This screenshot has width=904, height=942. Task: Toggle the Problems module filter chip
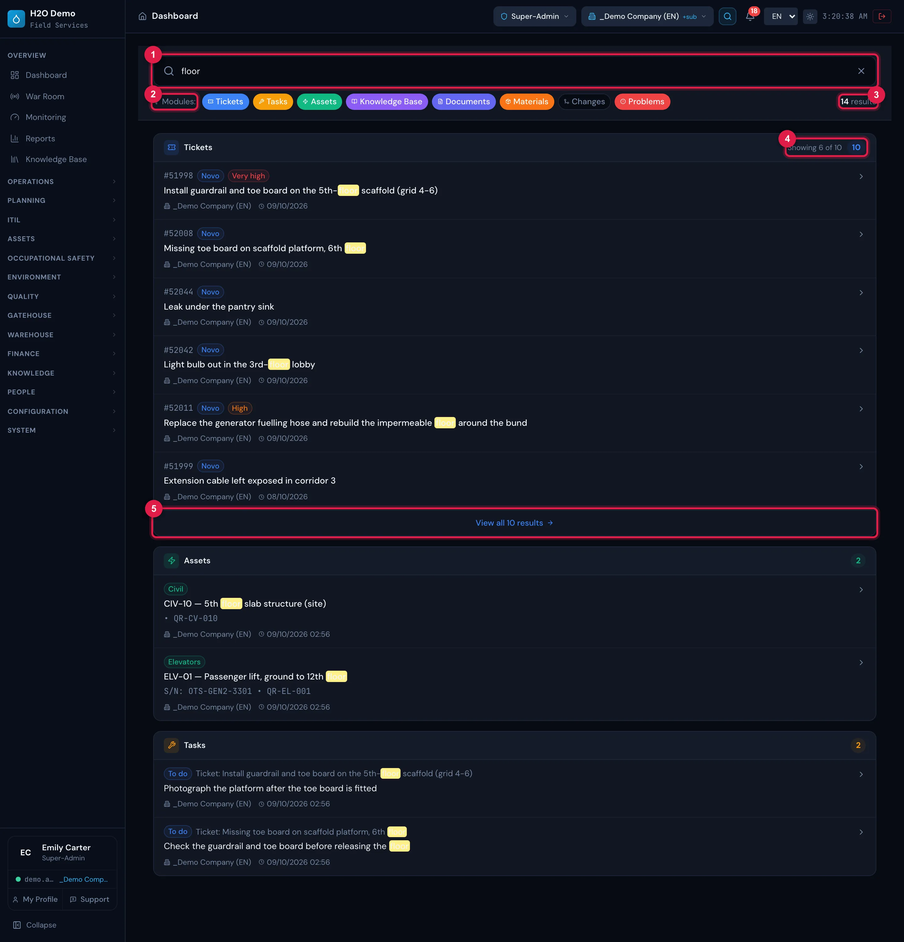642,101
